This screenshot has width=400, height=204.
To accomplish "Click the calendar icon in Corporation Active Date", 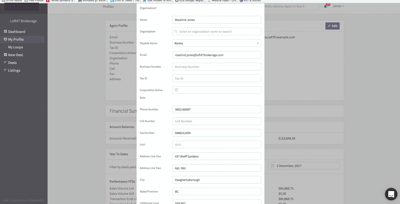I will point(176,90).
